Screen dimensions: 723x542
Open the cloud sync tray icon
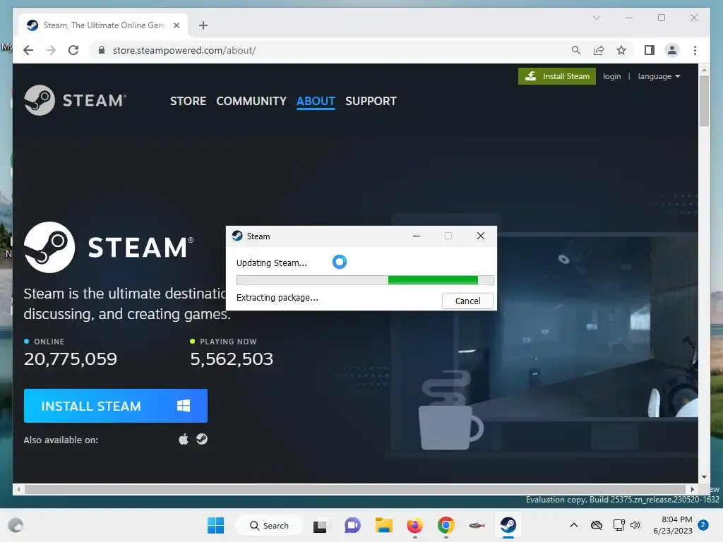pos(596,525)
